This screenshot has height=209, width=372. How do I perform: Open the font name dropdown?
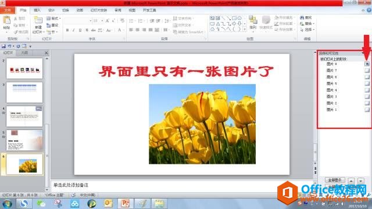[90, 21]
